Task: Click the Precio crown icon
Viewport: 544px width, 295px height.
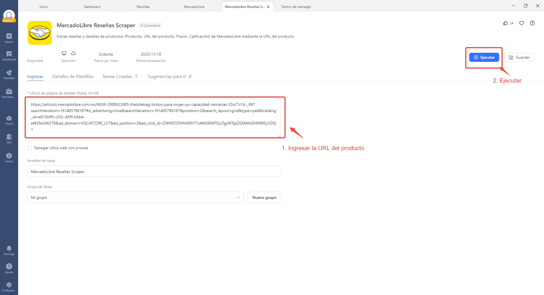Action: pos(9,120)
